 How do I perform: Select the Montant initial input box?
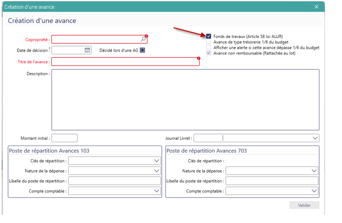tap(64, 138)
